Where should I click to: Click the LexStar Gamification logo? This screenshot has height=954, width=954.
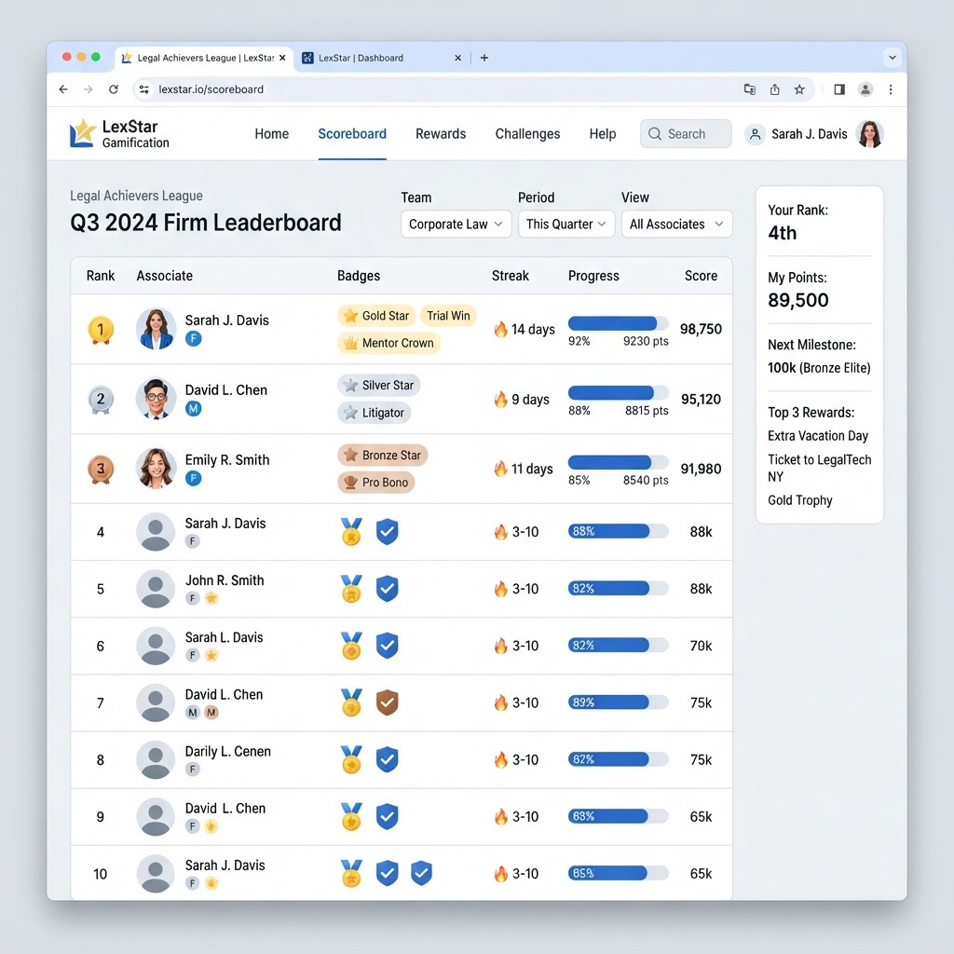click(119, 134)
